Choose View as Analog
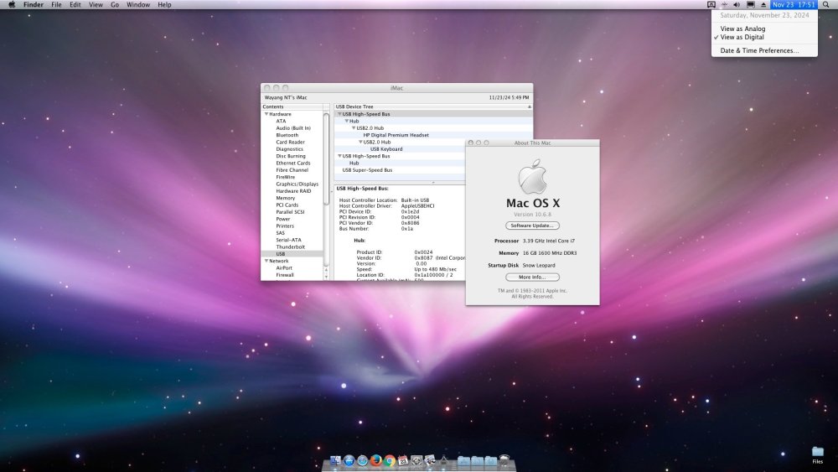This screenshot has height=472, width=838. tap(764, 29)
